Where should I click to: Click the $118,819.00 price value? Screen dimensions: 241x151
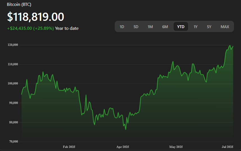[x=35, y=17]
